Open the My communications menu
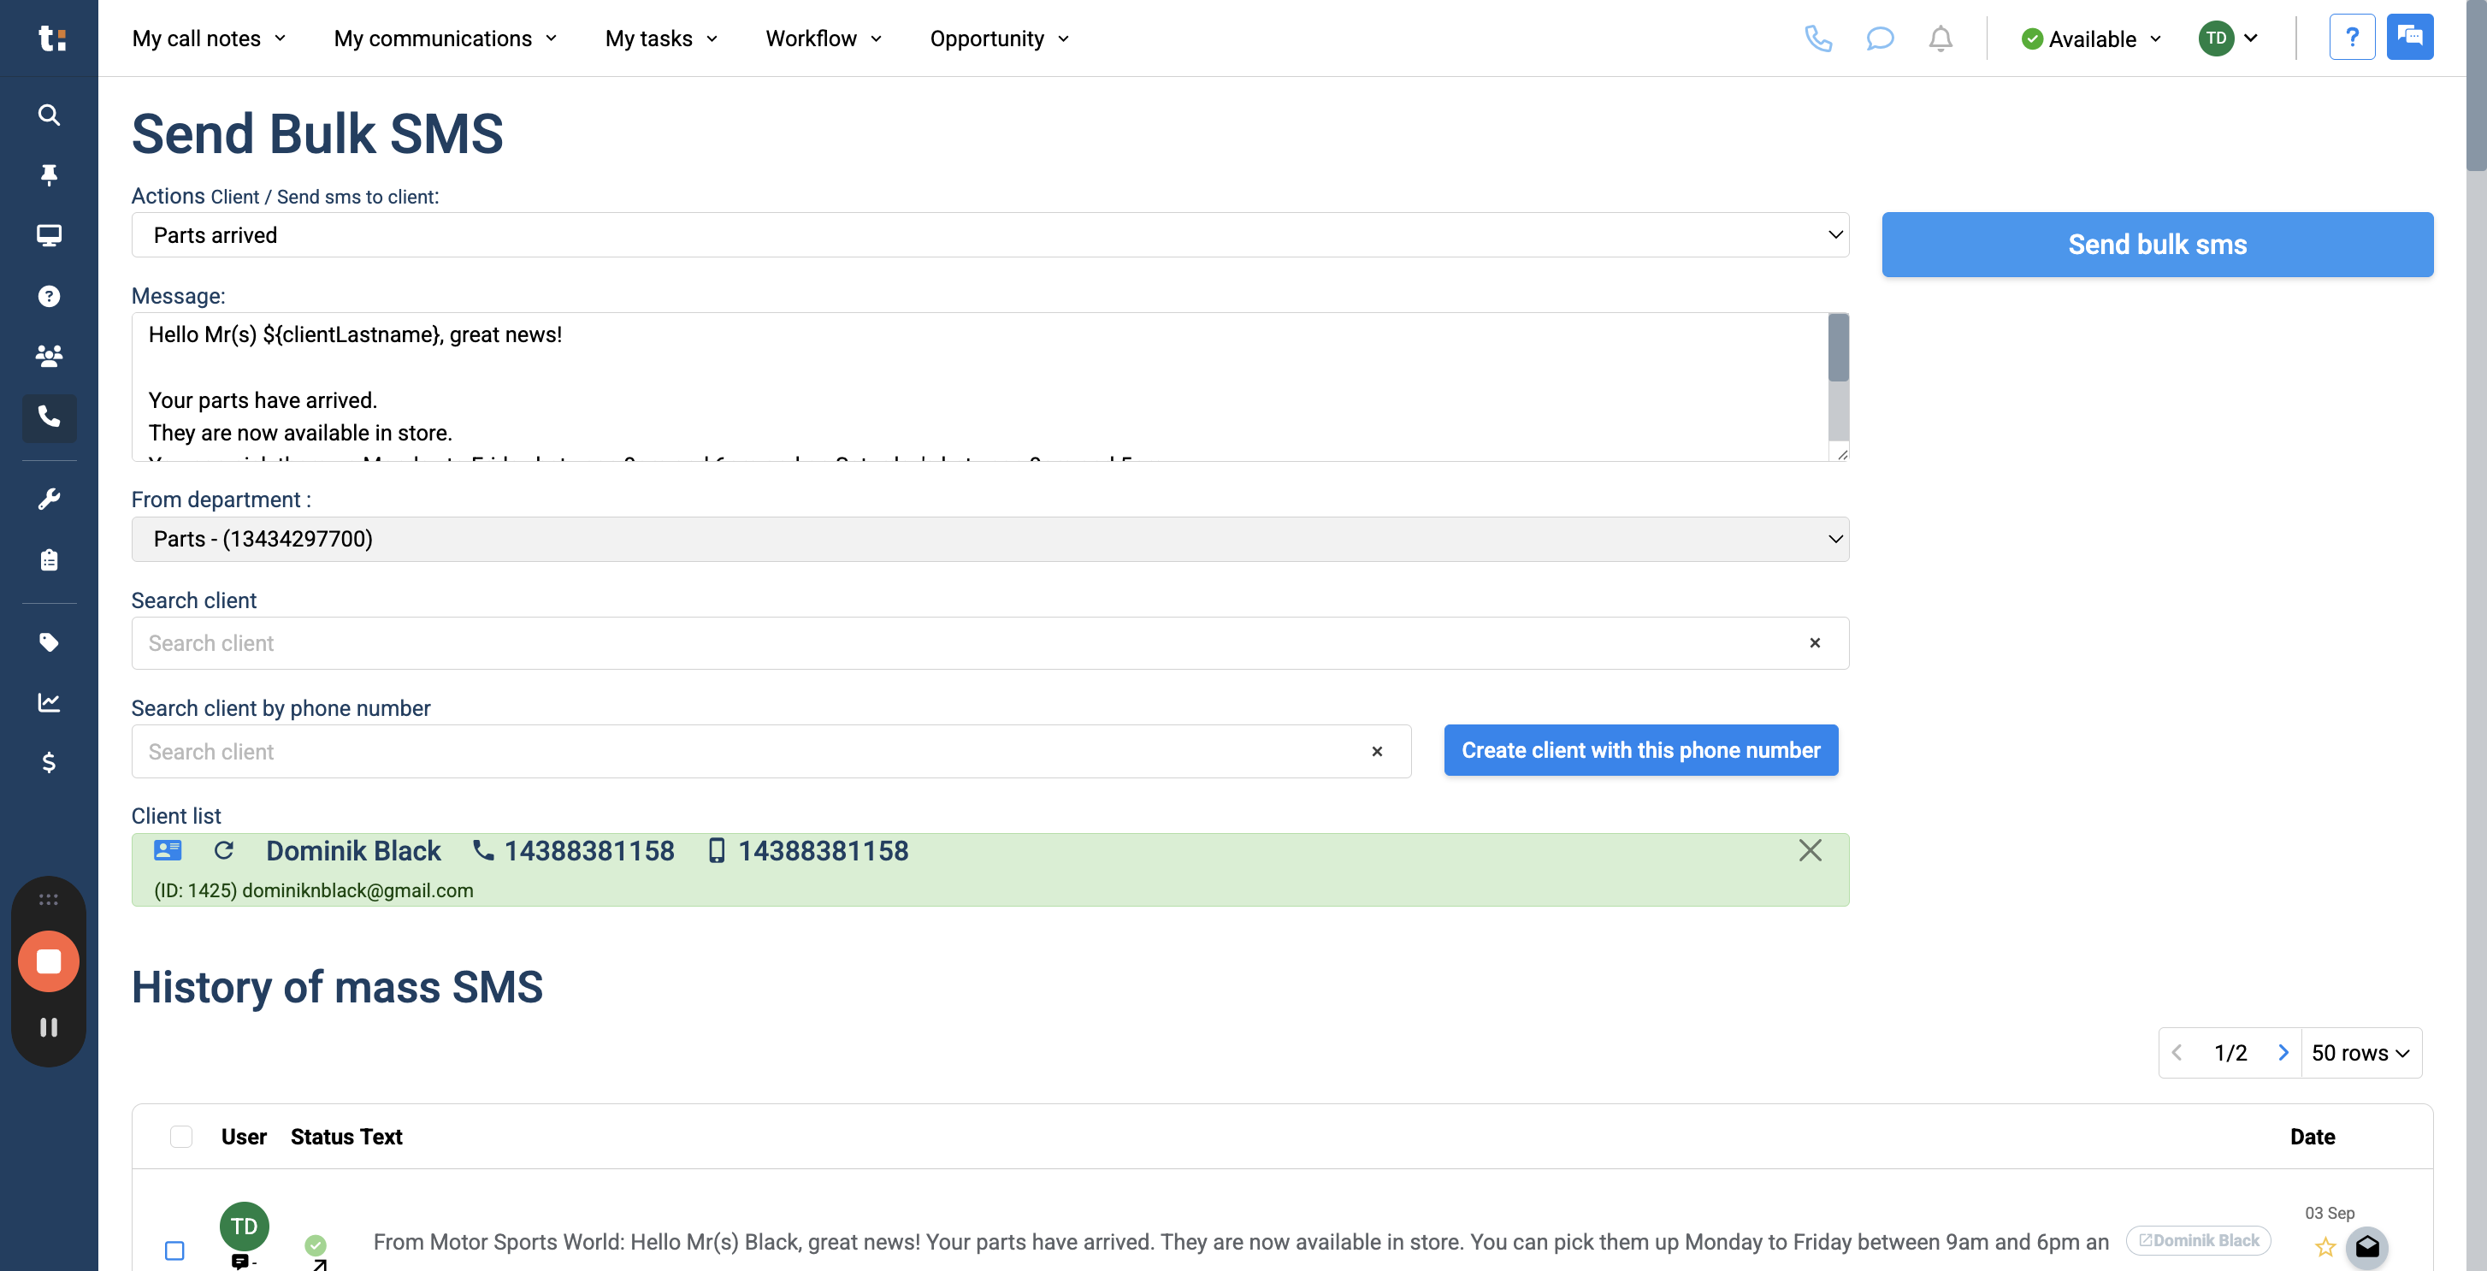2487x1271 pixels. [445, 38]
